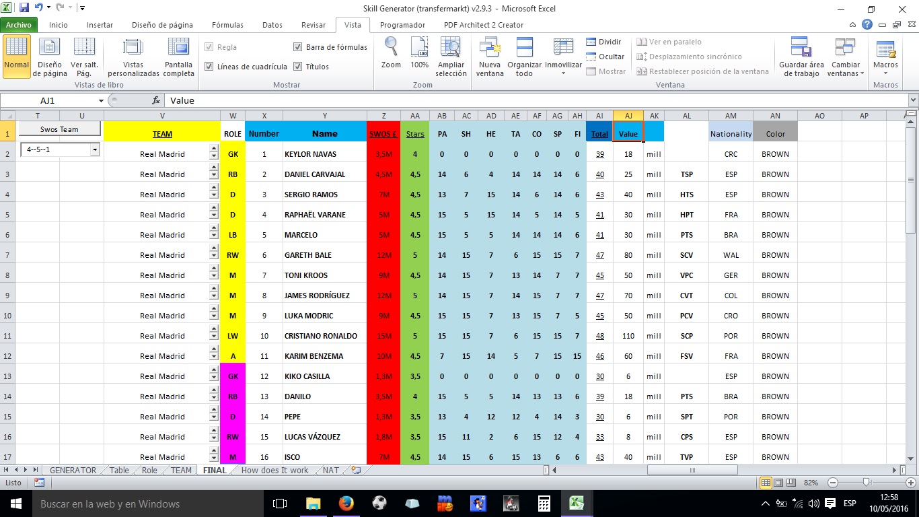Click the Zoom magnifier icon in ribbon

point(391,47)
